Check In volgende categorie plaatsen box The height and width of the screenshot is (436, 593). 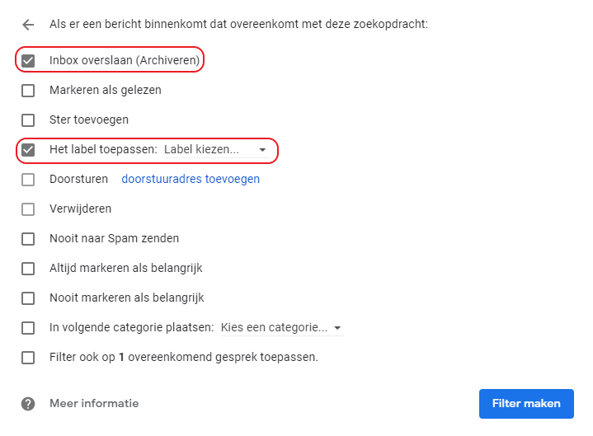(x=29, y=328)
